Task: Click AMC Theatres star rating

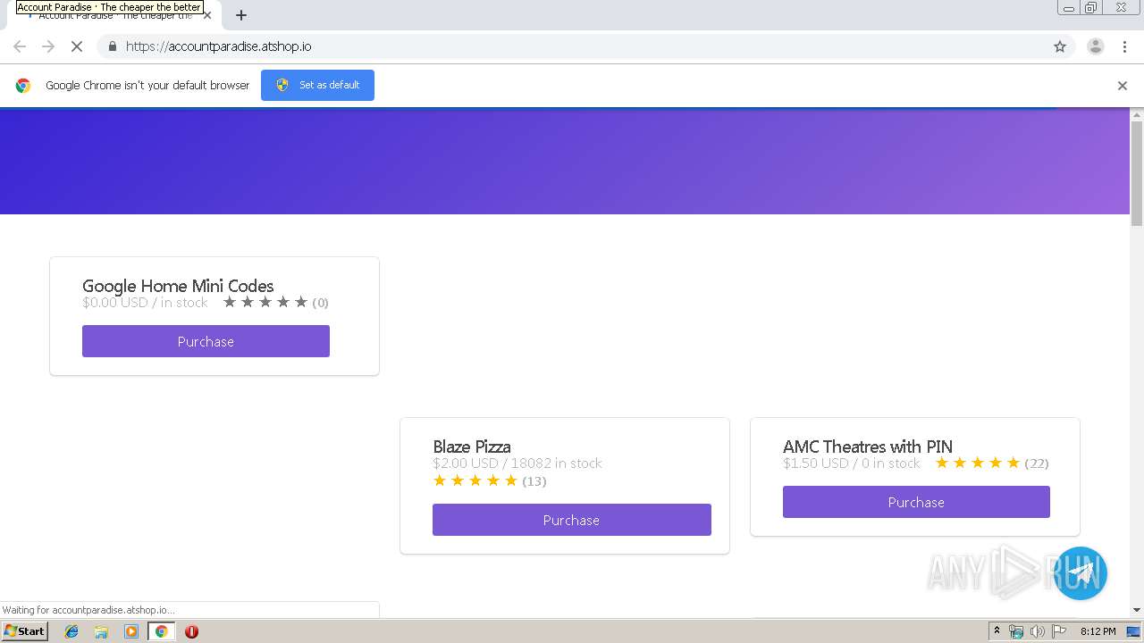Action: point(978,463)
